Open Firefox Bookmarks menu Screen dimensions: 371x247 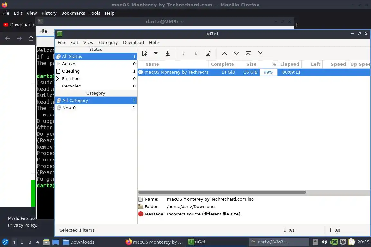click(x=73, y=13)
